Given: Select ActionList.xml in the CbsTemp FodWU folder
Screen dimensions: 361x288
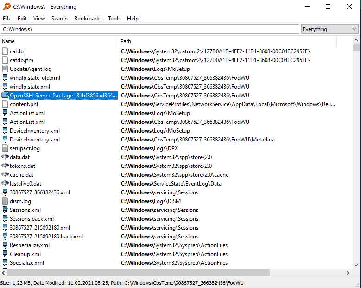Looking at the screenshot, I should pyautogui.click(x=27, y=122).
